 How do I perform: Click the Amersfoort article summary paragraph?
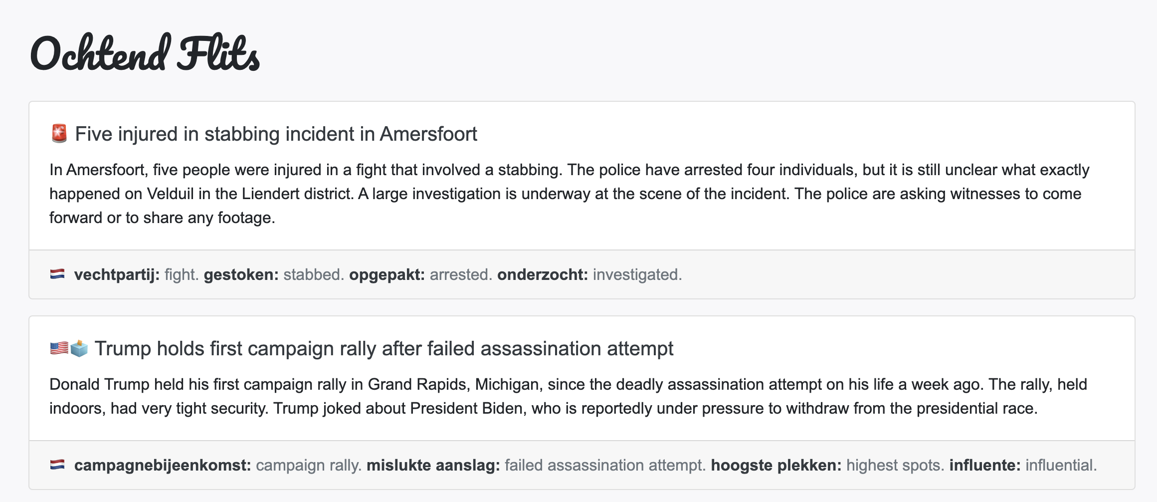569,194
